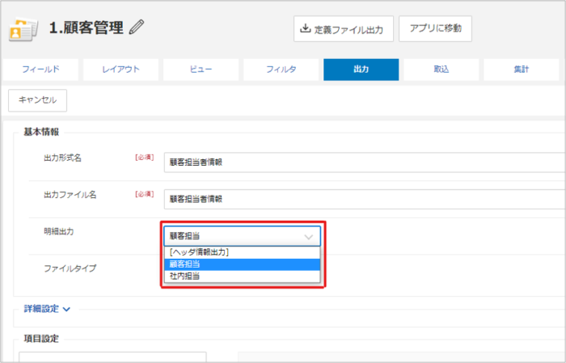The height and width of the screenshot is (363, 566).
Task: Click the 出力形式名 label
Action: point(62,158)
